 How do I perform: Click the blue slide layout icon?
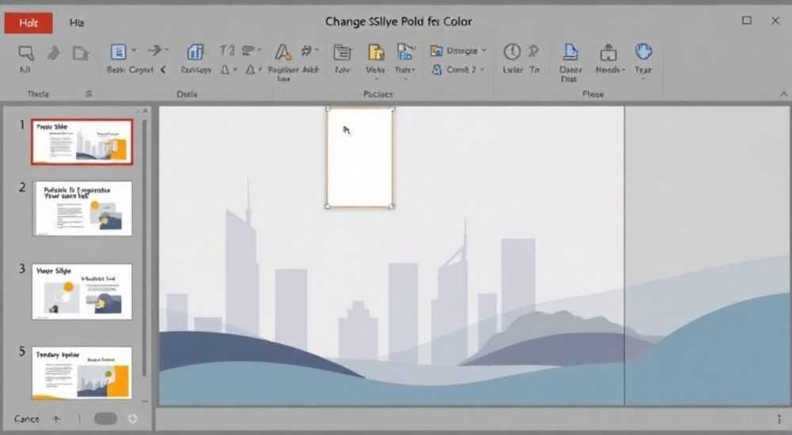[118, 51]
